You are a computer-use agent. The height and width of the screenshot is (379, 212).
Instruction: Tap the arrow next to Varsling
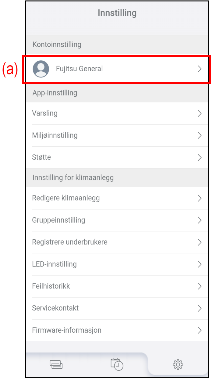(x=200, y=113)
